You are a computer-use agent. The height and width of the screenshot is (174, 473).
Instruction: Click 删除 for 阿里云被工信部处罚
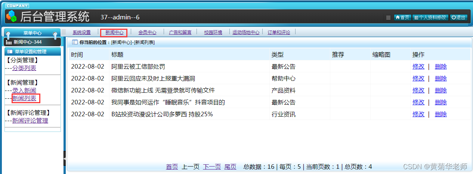click(441, 67)
